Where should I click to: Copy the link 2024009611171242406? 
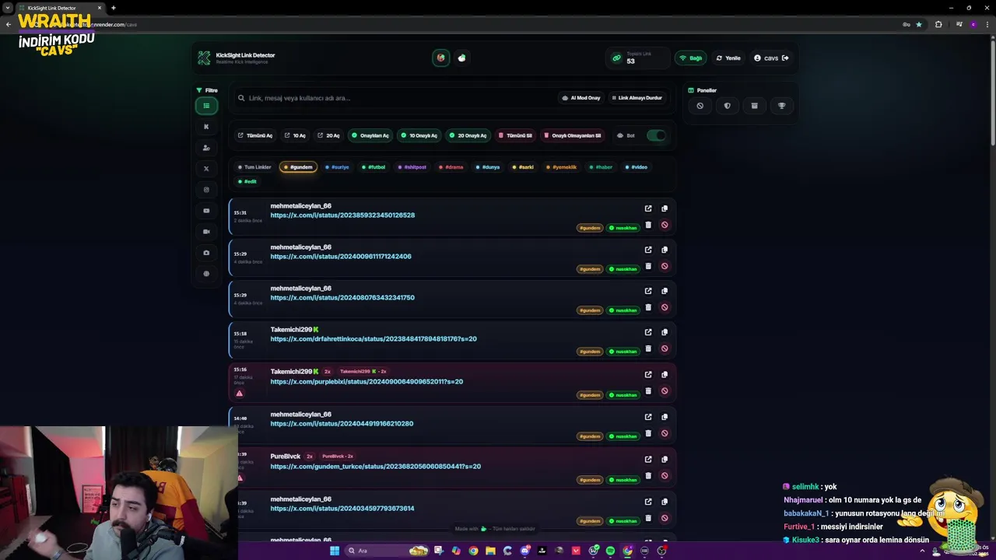point(665,250)
